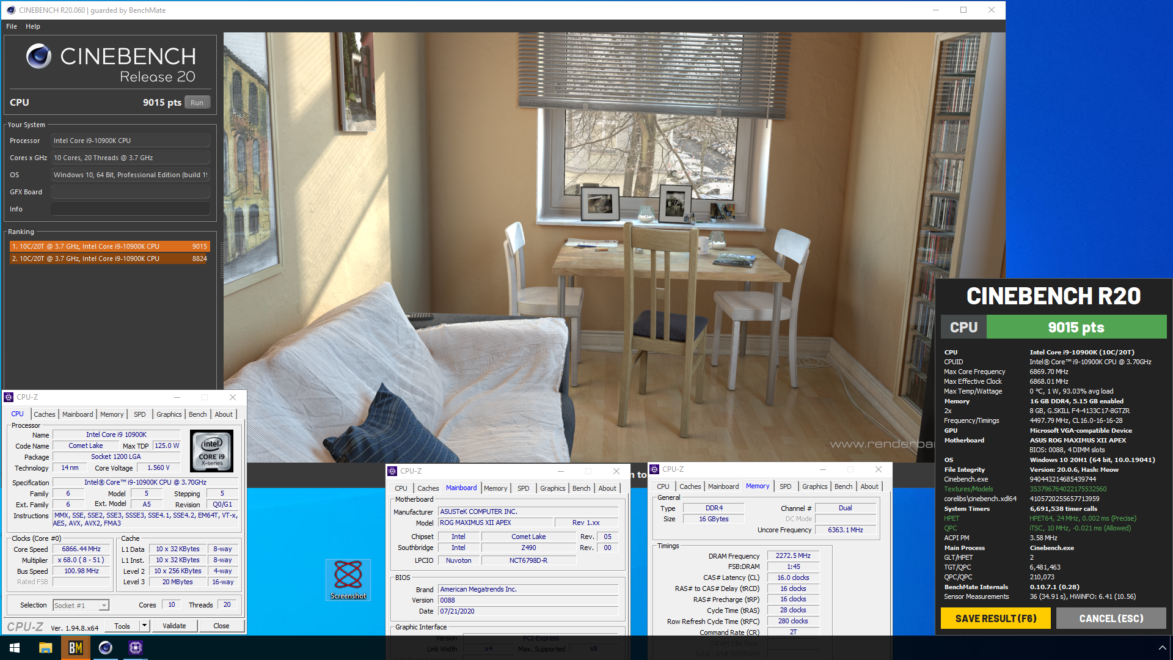
Task: Select Memory tab in the Mainboard CPU-Z window
Action: pos(495,488)
